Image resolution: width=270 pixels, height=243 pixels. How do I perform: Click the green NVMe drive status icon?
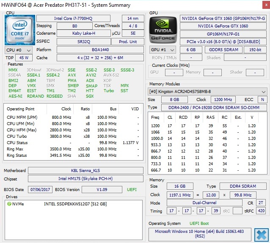[9, 204]
